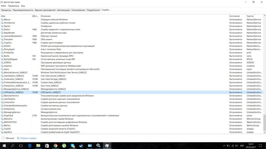Select the MapsBroker service row
The width and height of the screenshot is (266, 149).
click(132, 33)
